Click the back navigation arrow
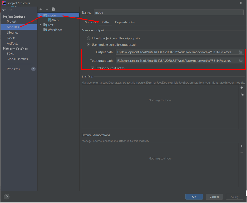Viewport: 247px width, 203px height. 4,10
